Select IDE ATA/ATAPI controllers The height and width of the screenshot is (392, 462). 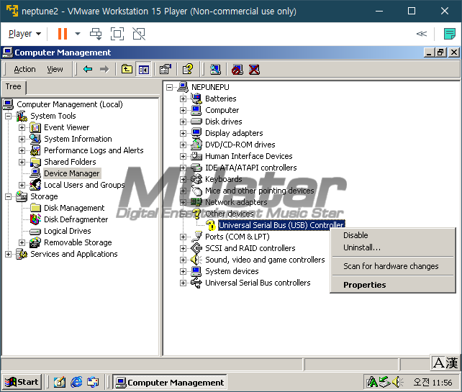pos(250,168)
